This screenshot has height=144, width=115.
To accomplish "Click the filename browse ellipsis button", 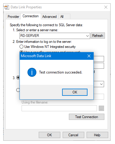I will 101,108.
